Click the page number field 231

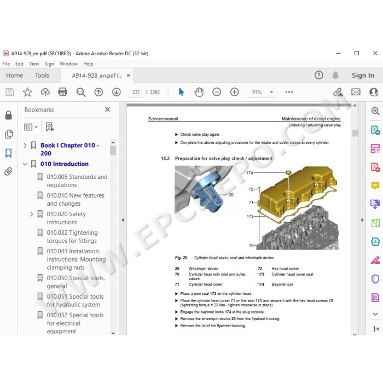pos(136,92)
